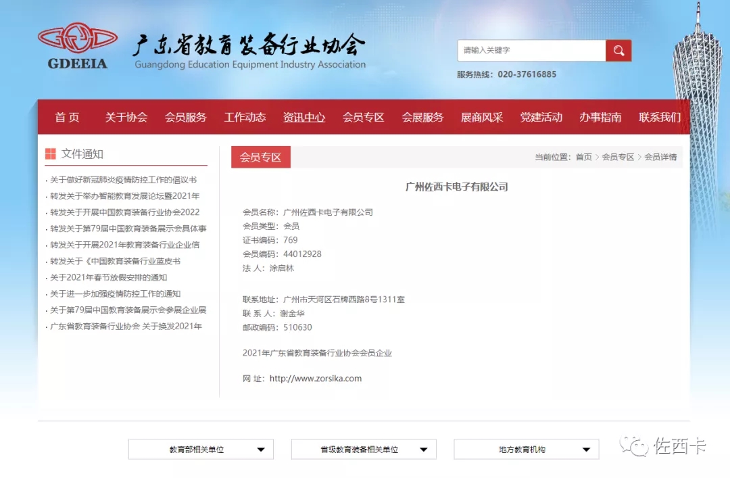The image size is (730, 478).
Task: Open 办事指南 navigation item
Action: pyautogui.click(x=601, y=117)
